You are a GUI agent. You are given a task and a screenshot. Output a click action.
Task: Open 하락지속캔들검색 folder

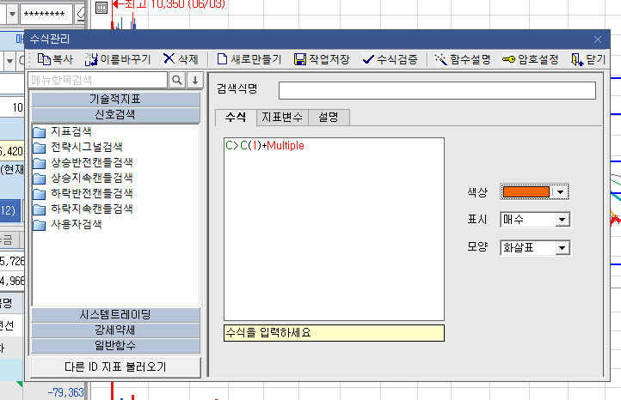coord(83,209)
